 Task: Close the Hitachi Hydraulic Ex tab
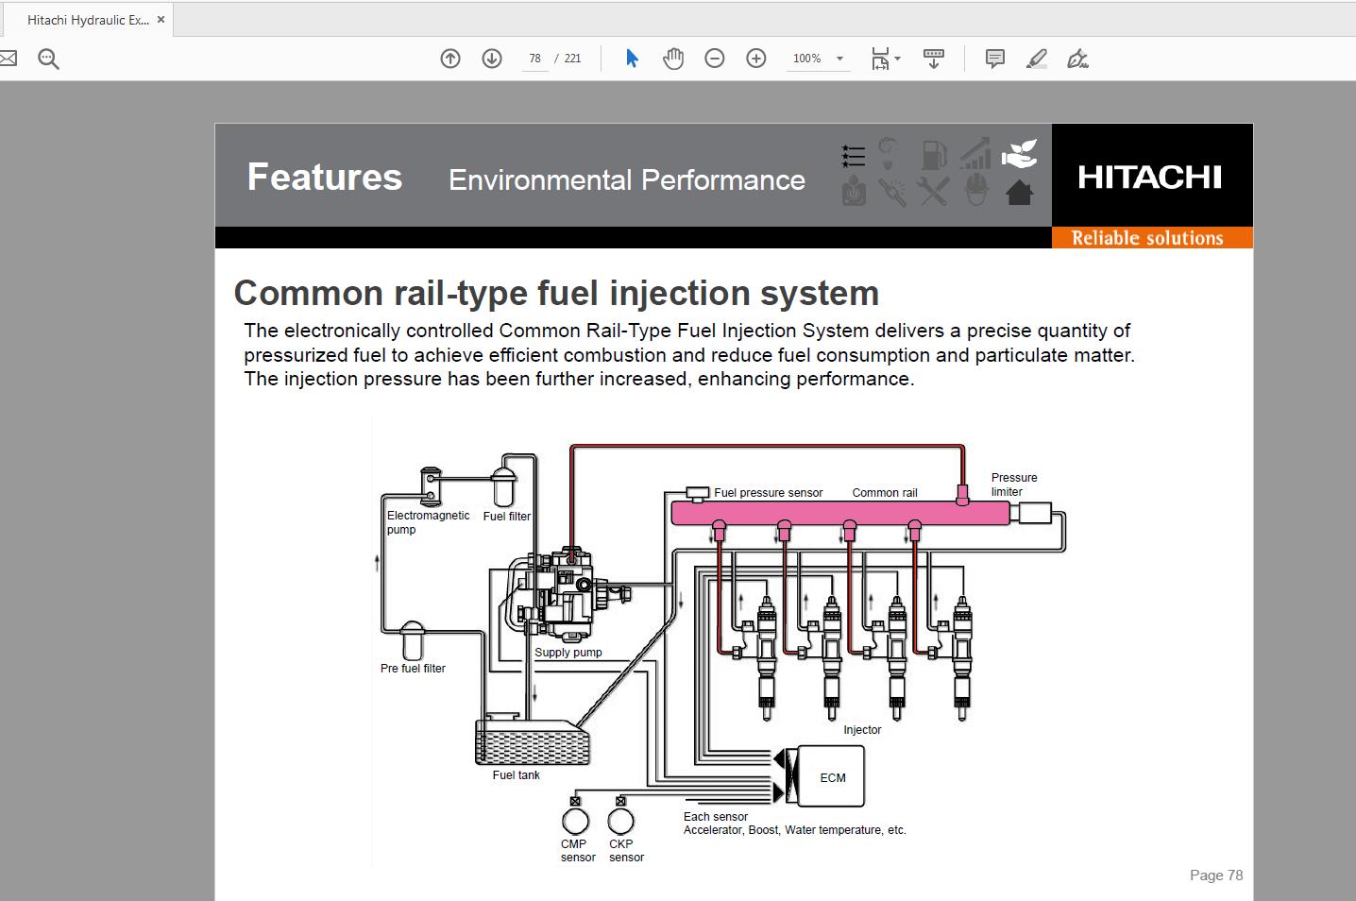click(161, 18)
